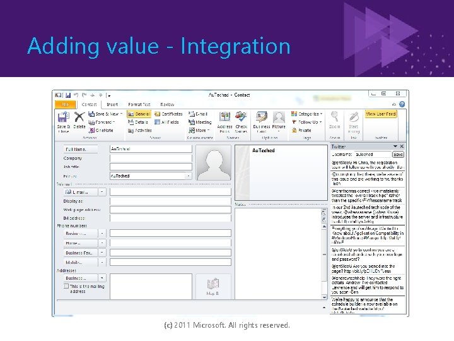Click the contact photo placeholder
Screen dimensions: 454x341
[x=214, y=163]
